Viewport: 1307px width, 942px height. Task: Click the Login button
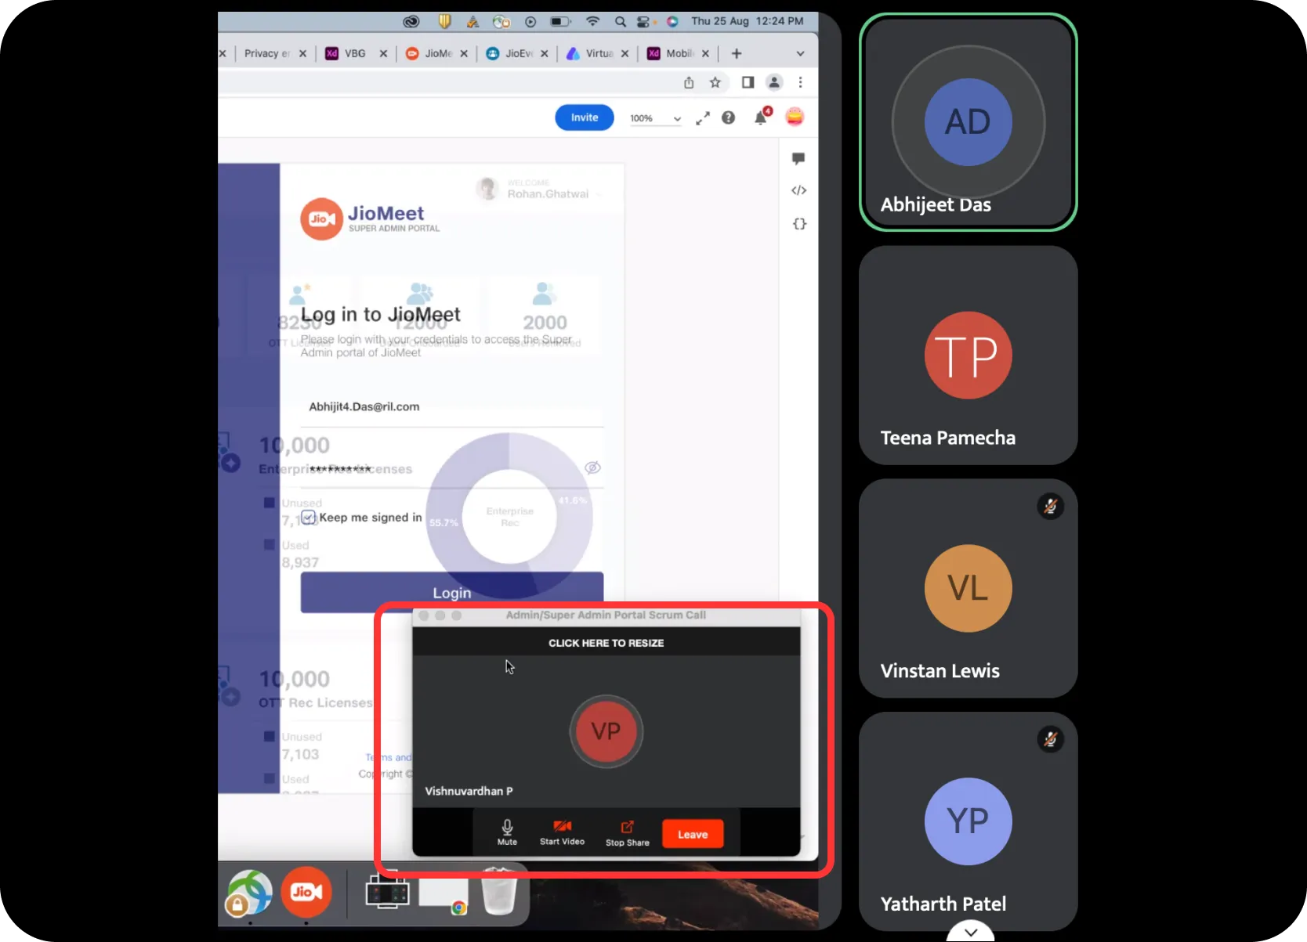[452, 593]
